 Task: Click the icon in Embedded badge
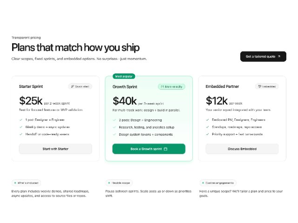259,86
